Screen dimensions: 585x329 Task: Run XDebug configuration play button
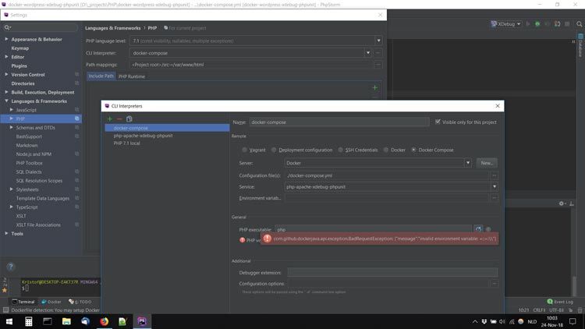pos(527,24)
